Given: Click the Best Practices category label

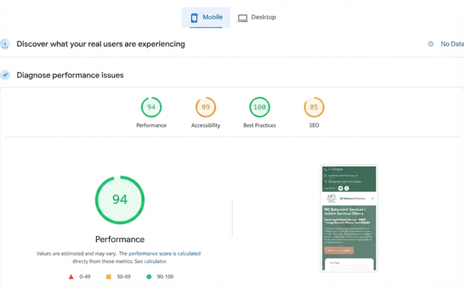Looking at the screenshot, I should tap(259, 125).
